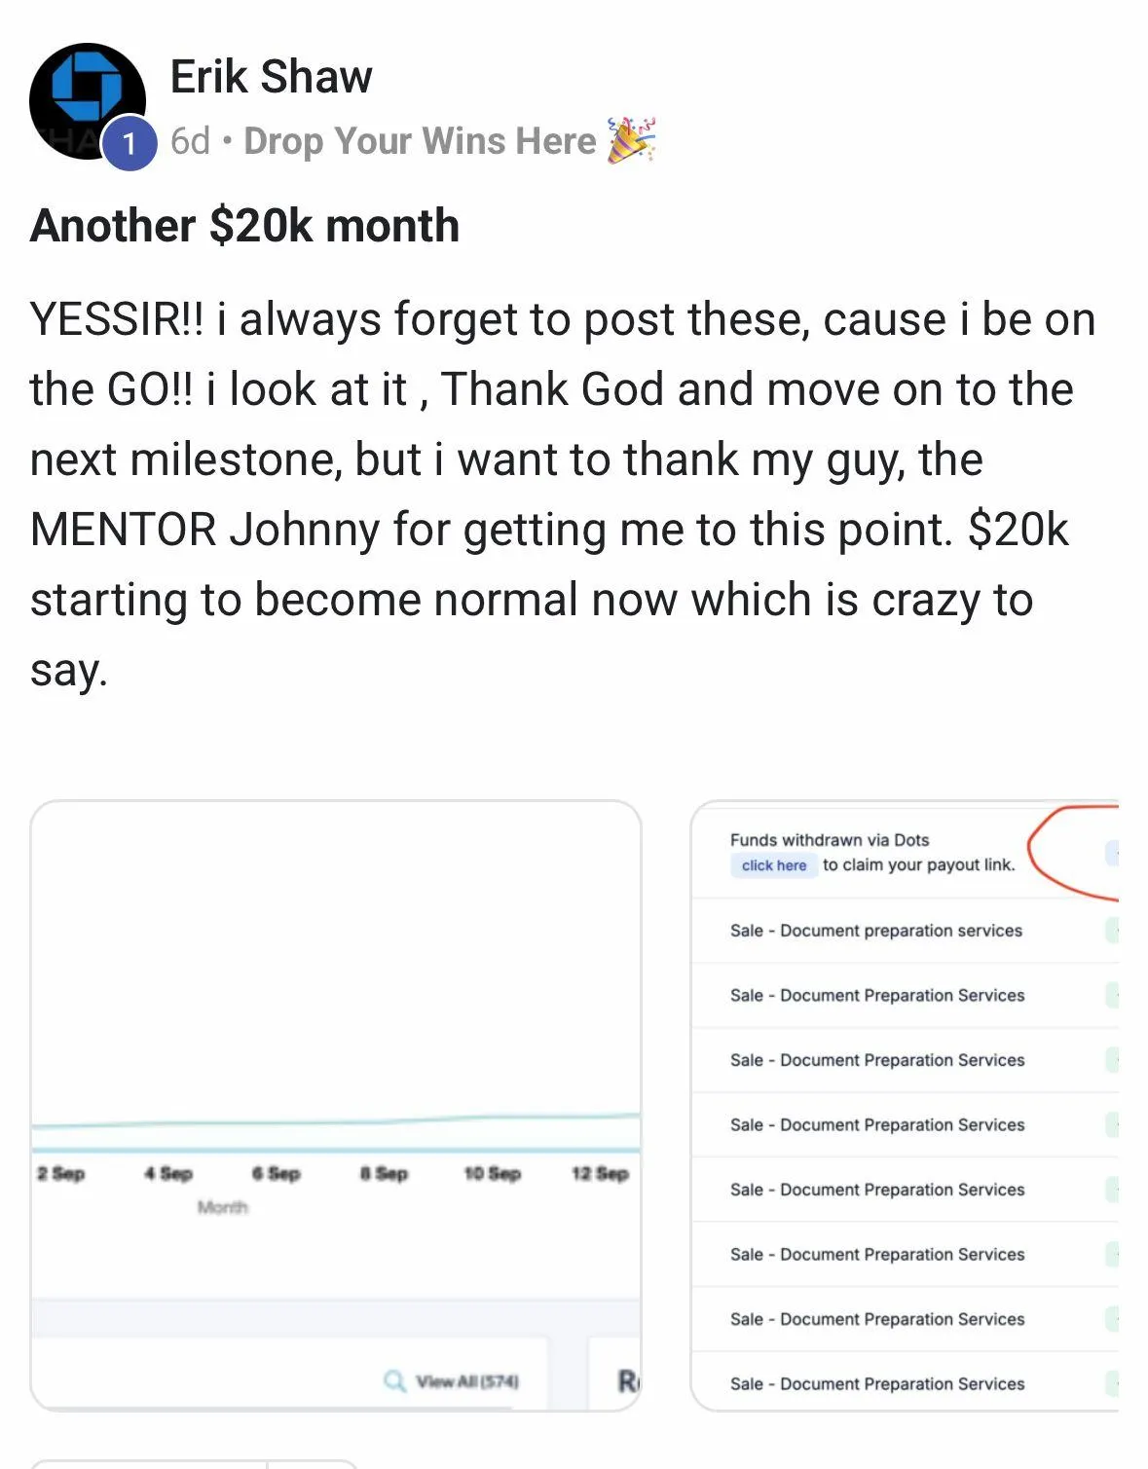Click the Funds withdrawn via Dots text
The image size is (1148, 1469).
pos(830,840)
